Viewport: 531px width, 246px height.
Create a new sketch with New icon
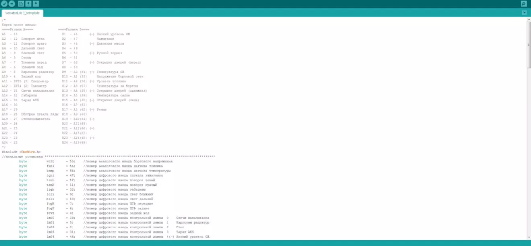coord(21,4)
